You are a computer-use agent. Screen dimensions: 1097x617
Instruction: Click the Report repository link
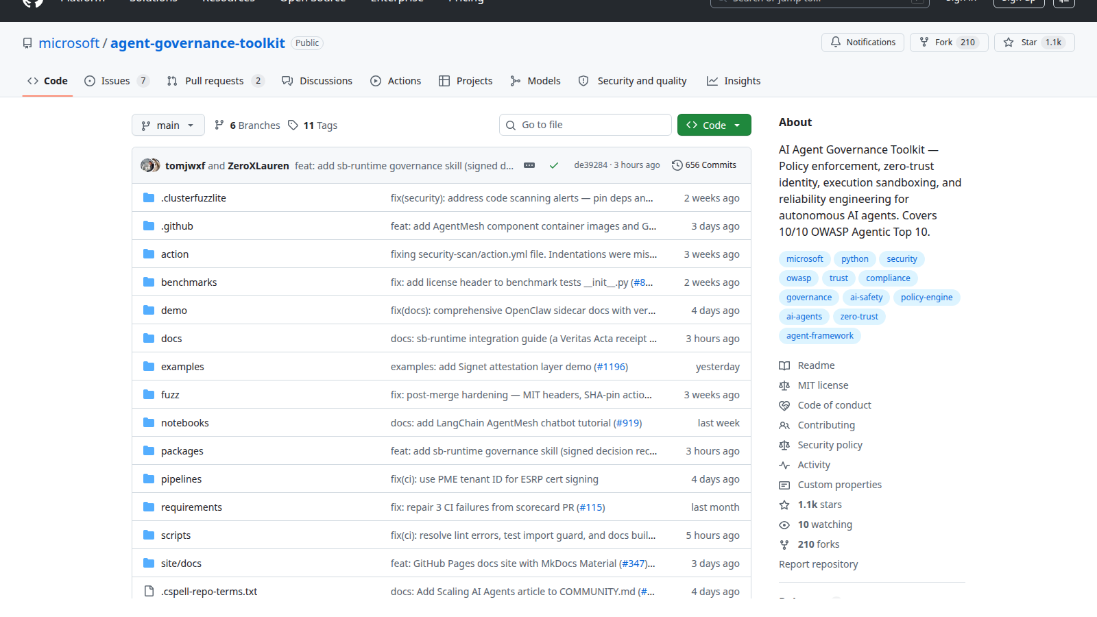click(818, 564)
